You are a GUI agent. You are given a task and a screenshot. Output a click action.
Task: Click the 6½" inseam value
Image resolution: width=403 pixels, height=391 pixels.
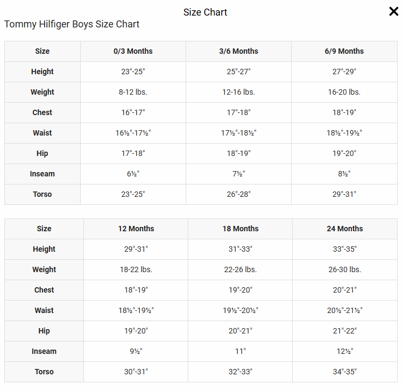tap(133, 174)
